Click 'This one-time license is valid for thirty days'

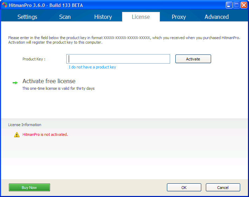59,88
